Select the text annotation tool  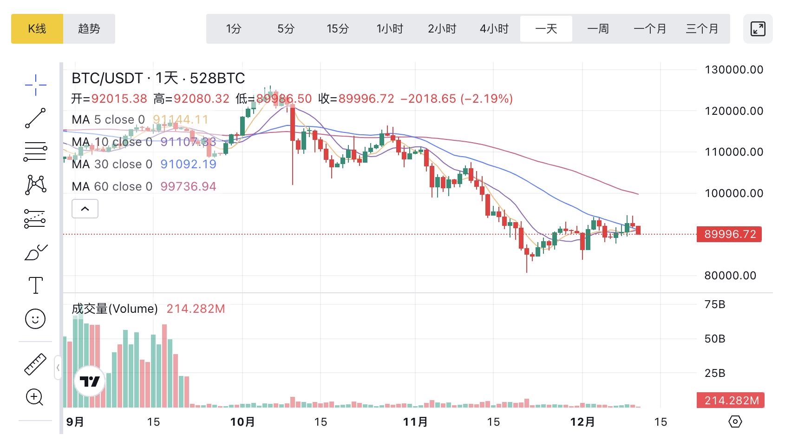pyautogui.click(x=35, y=285)
